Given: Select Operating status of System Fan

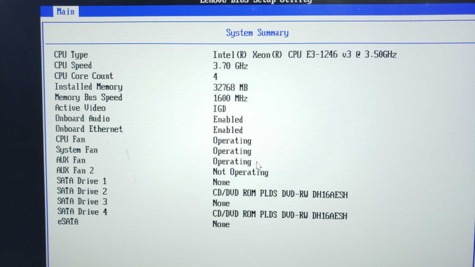Looking at the screenshot, I should click(x=232, y=151).
